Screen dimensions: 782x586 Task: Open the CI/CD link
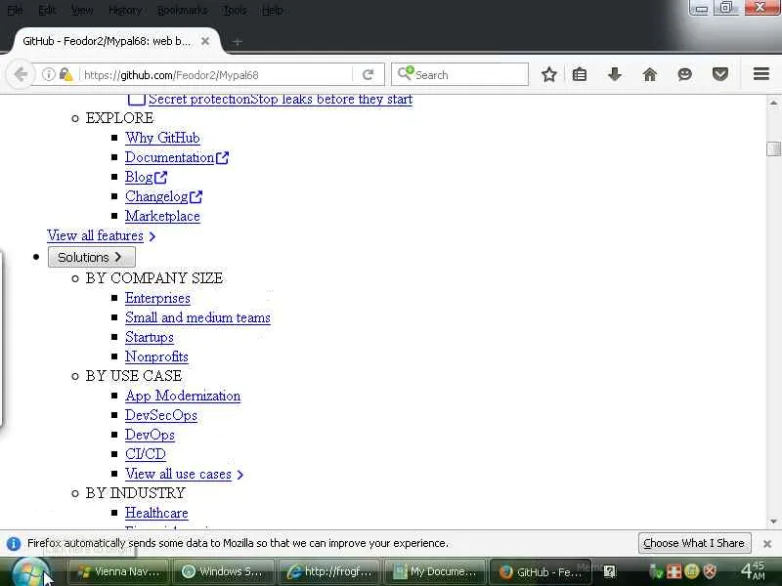(x=146, y=454)
